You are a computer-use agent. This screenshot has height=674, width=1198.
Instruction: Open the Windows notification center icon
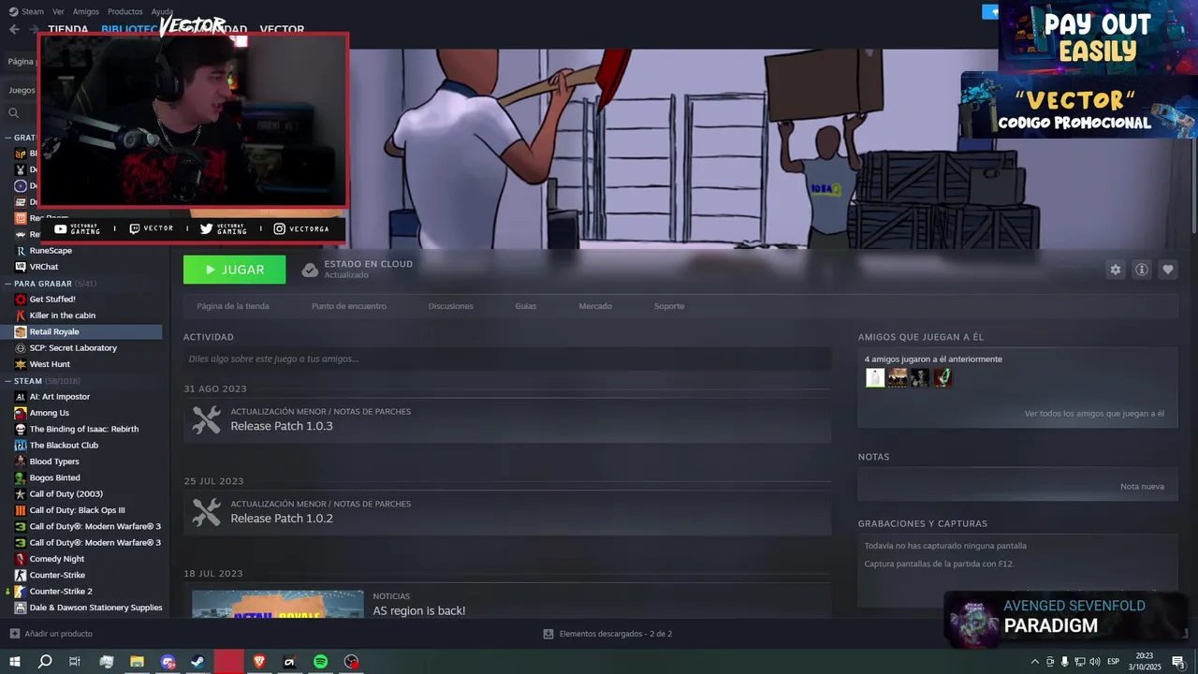pyautogui.click(x=1177, y=662)
